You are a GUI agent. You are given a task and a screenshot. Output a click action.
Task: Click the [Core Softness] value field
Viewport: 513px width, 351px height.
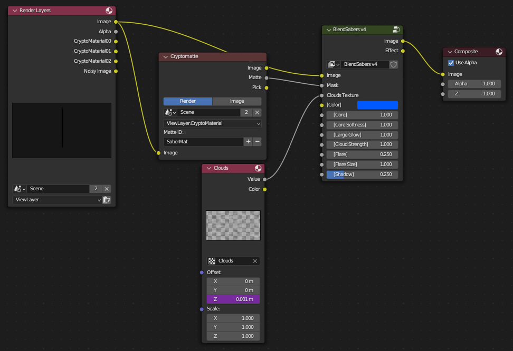362,125
